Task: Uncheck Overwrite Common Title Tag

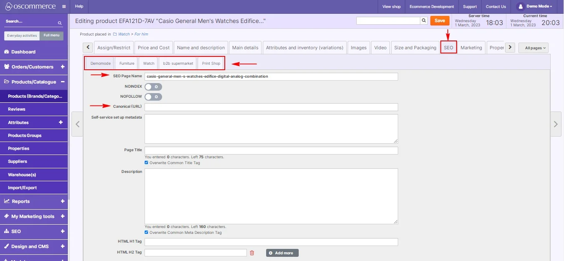Action: [146, 163]
